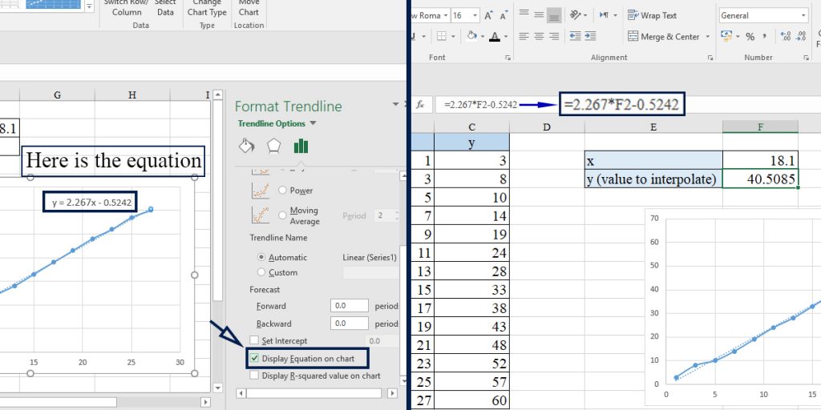Click Borders icon in Font group

(x=442, y=36)
